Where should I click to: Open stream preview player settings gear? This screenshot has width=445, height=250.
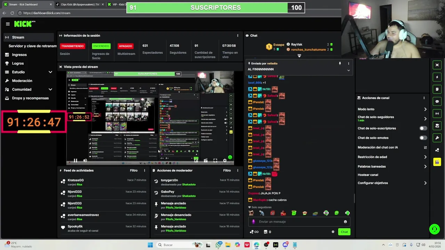coord(225,160)
